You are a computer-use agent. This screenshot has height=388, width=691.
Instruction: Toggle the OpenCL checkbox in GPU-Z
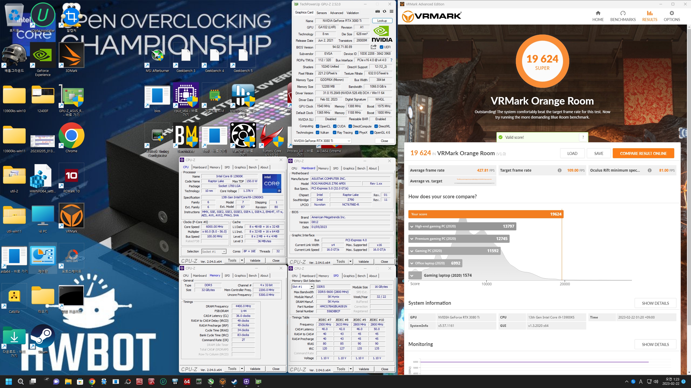point(317,126)
